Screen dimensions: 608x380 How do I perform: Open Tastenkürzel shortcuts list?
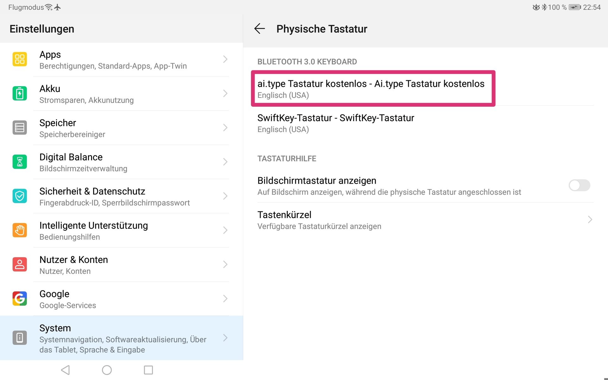point(426,220)
